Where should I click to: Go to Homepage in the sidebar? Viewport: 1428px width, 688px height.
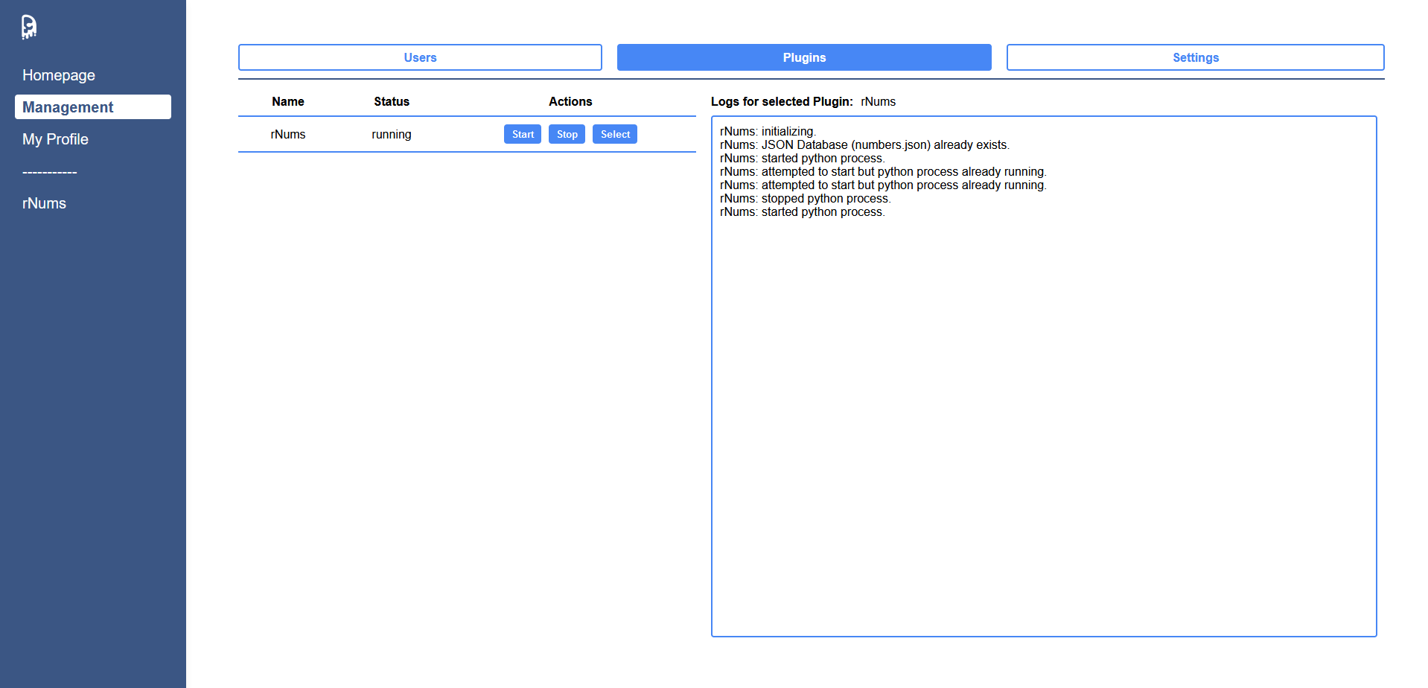pyautogui.click(x=59, y=75)
